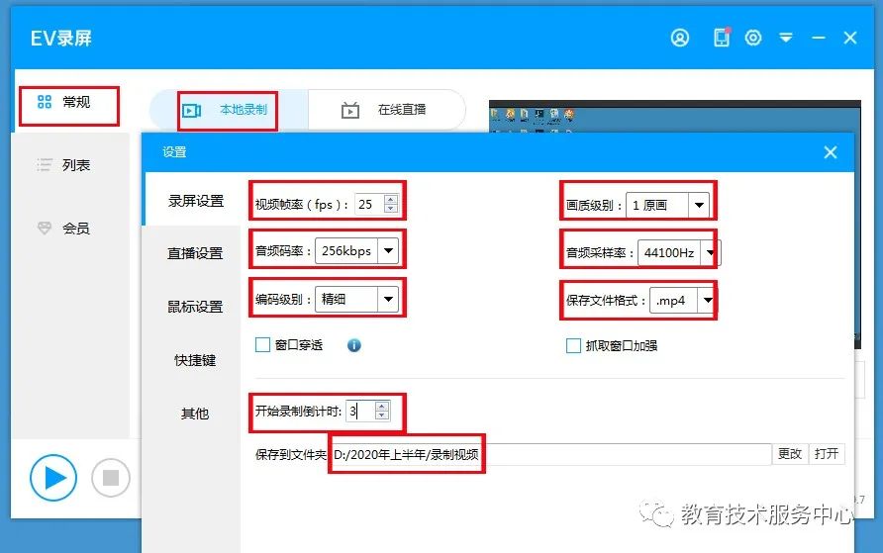883x553 pixels.
Task: Increase the video frame rate with up arrow
Action: (x=391, y=199)
